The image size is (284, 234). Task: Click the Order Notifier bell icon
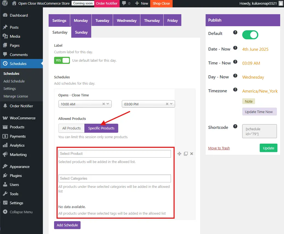pos(5,106)
